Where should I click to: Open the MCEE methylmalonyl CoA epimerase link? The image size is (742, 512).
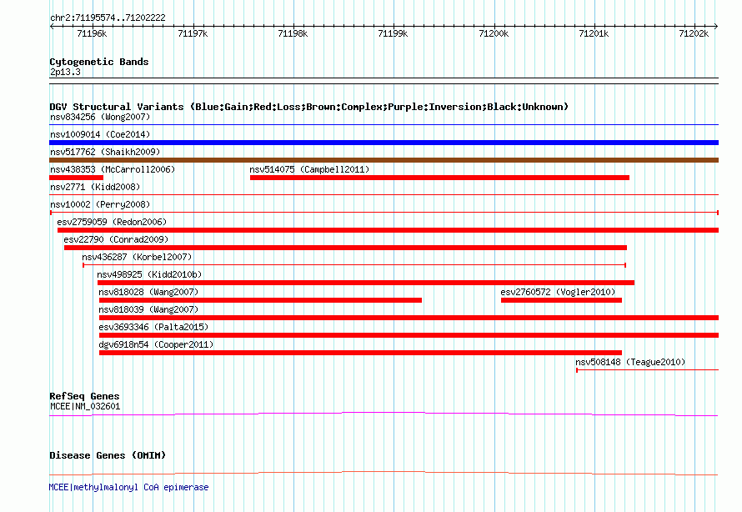pos(129,487)
